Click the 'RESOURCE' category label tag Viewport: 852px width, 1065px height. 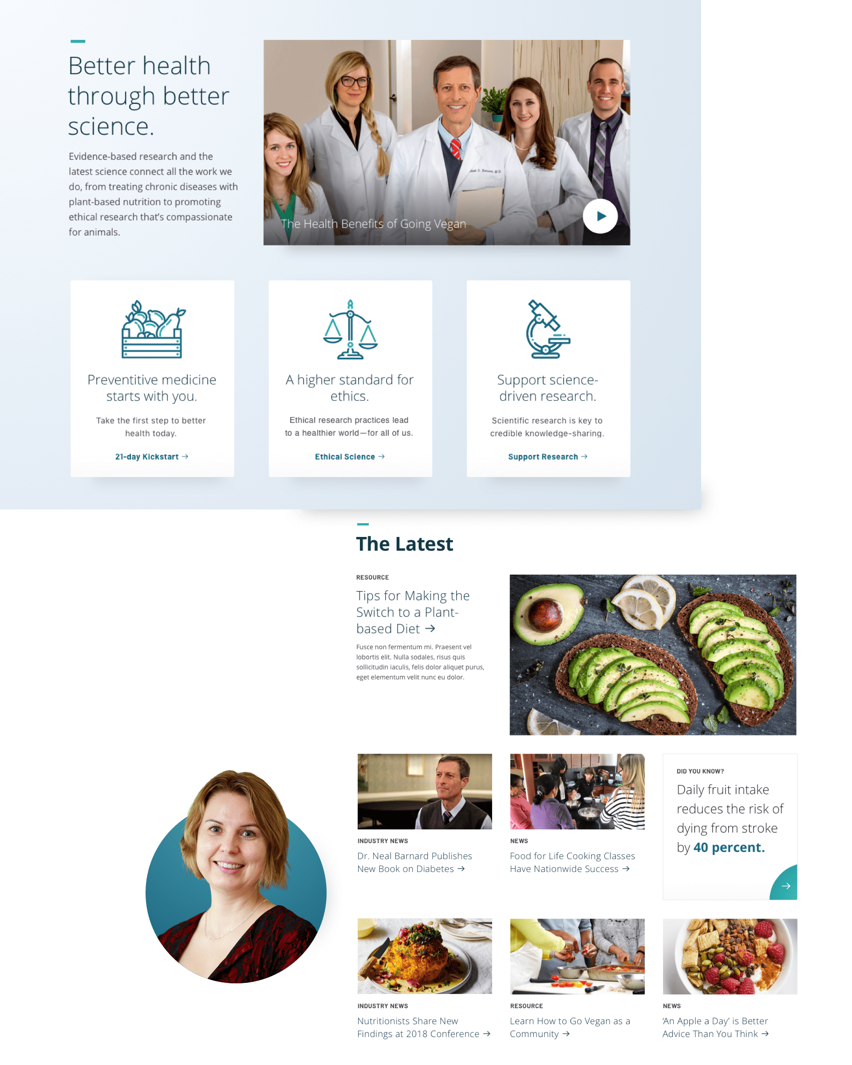point(372,576)
